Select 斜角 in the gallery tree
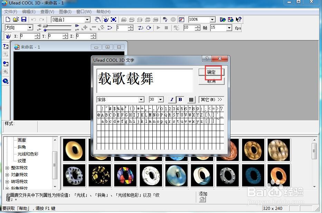The height and width of the screenshot is (213, 322). click(21, 147)
